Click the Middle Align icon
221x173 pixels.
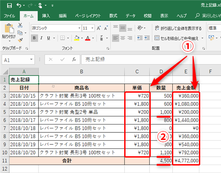[x=122, y=28]
